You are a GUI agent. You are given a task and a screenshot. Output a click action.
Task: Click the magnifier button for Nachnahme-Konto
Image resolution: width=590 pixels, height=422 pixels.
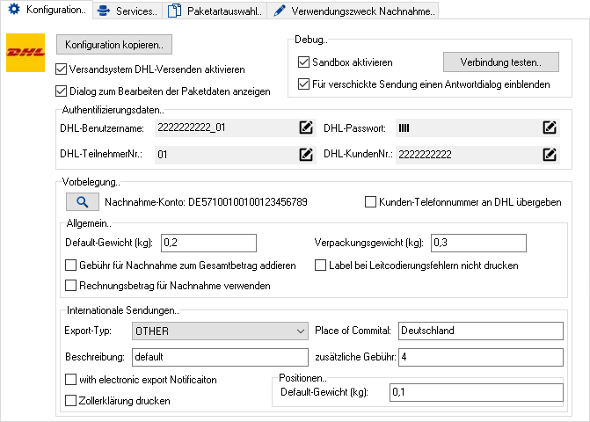[83, 202]
